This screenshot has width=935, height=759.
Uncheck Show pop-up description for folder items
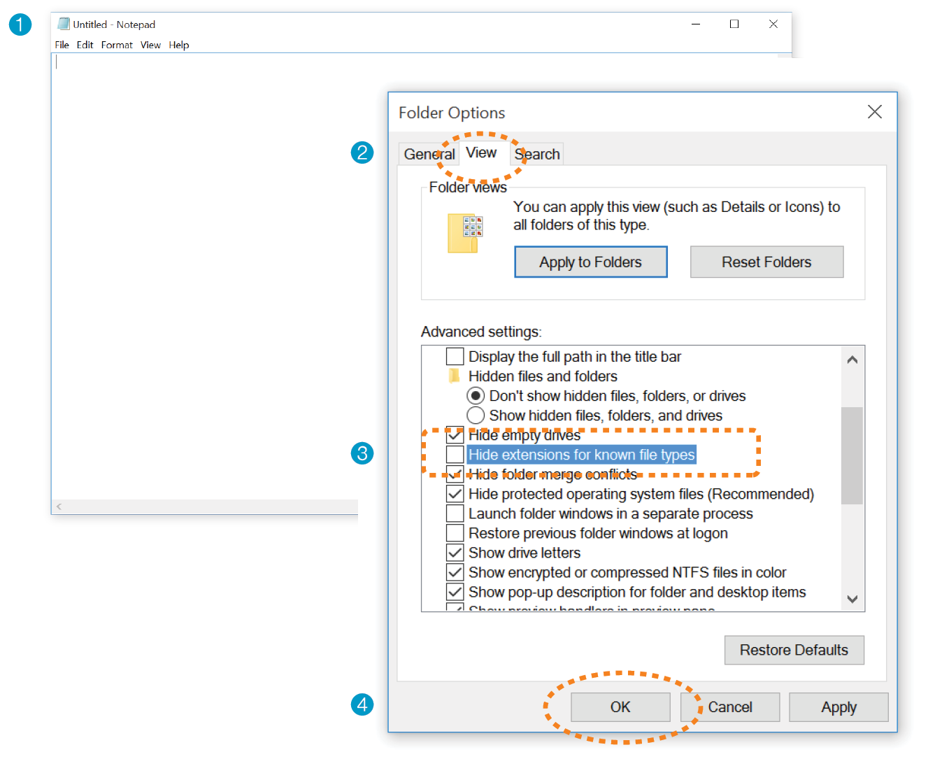pos(455,592)
